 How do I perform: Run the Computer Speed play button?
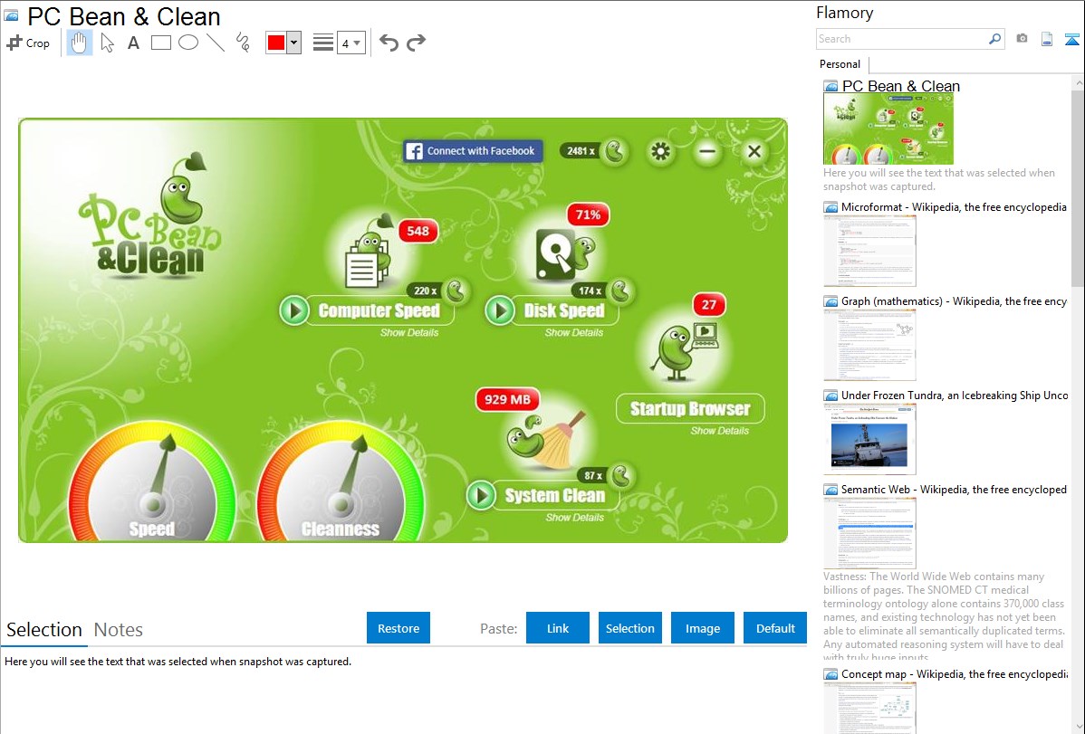pos(294,310)
